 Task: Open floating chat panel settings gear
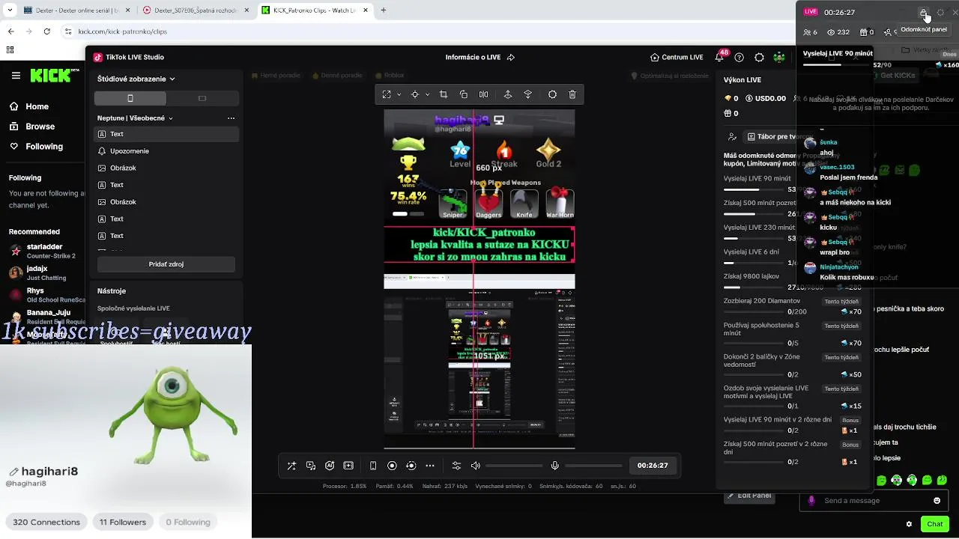coord(941,13)
